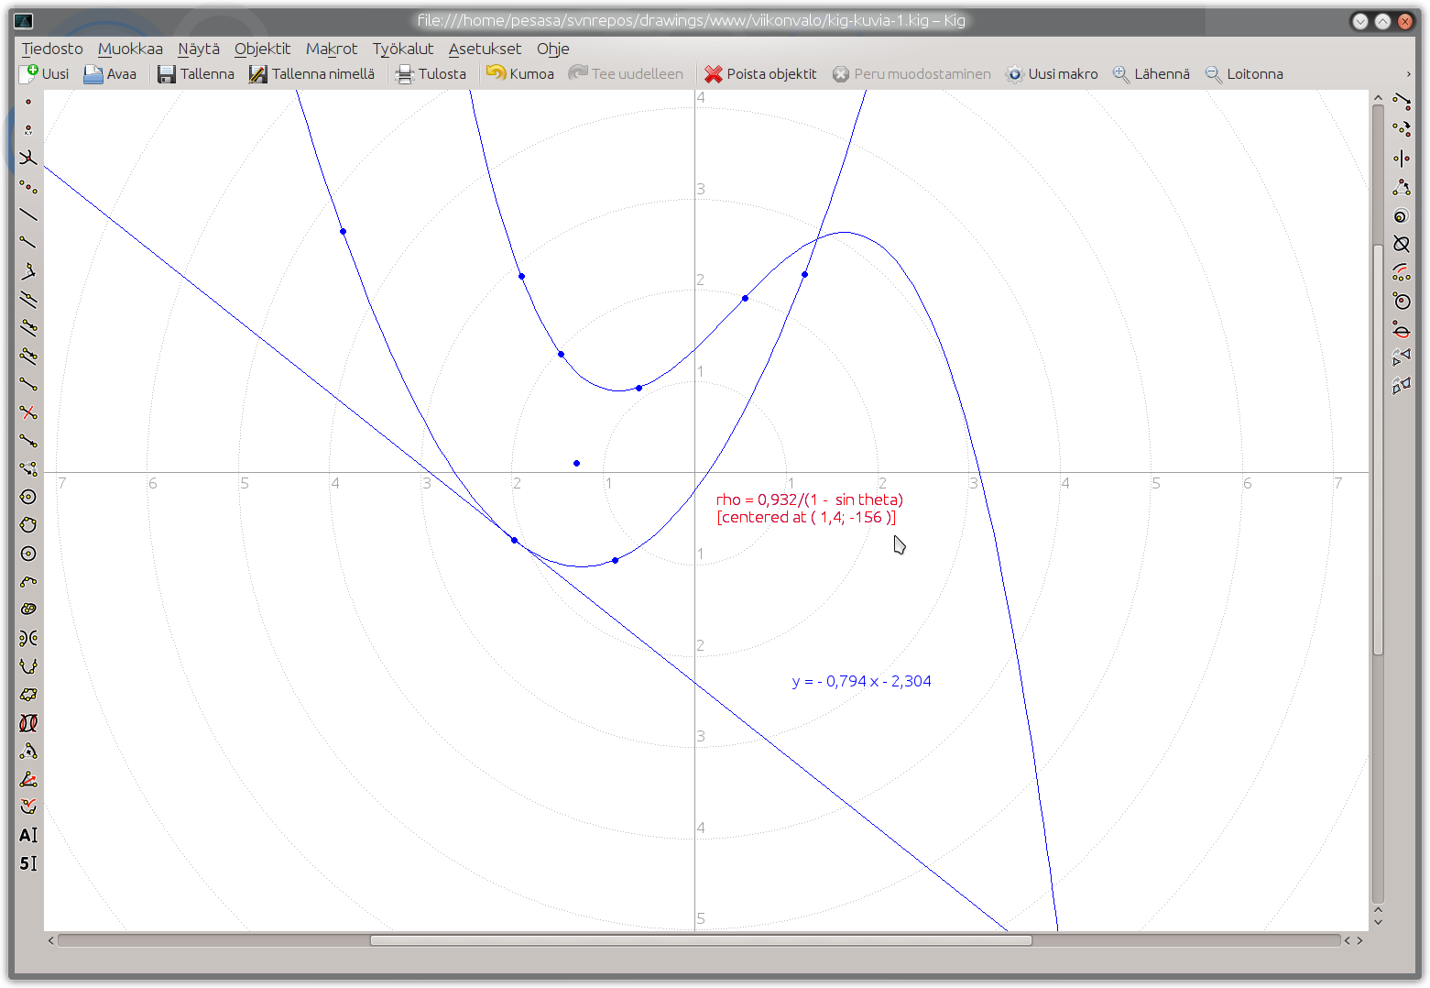Open the Objektit menu
Image resolution: width=1430 pixels, height=988 pixels.
click(x=262, y=49)
